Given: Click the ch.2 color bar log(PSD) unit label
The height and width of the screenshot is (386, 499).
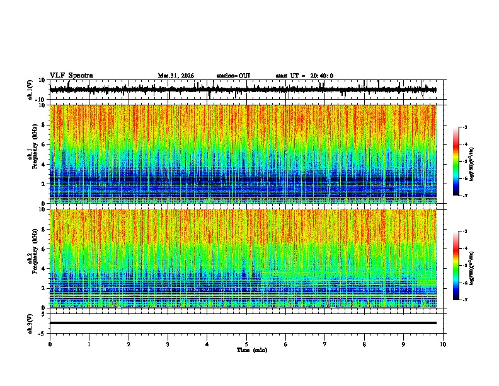Looking at the screenshot, I should (472, 268).
